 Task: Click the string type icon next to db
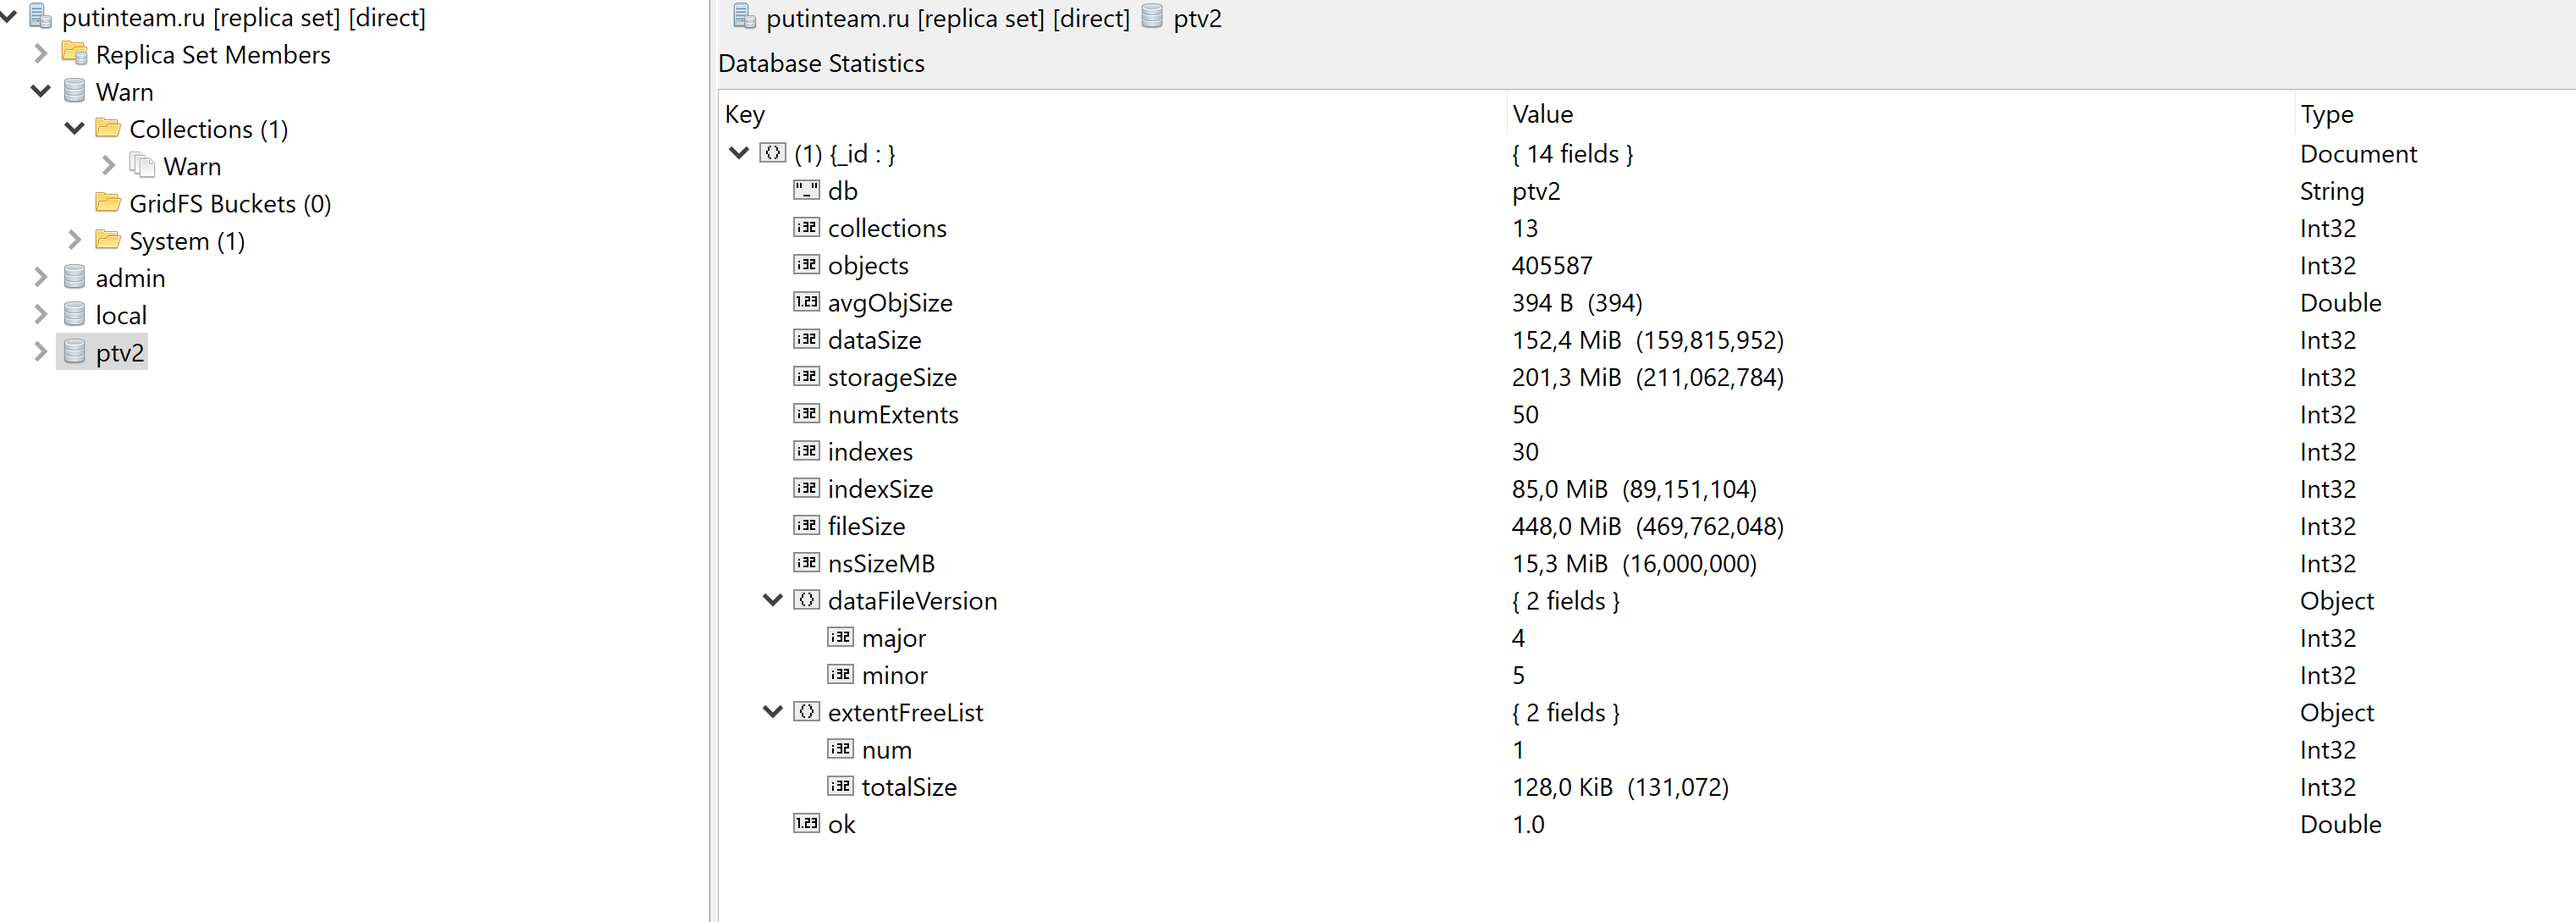click(806, 190)
